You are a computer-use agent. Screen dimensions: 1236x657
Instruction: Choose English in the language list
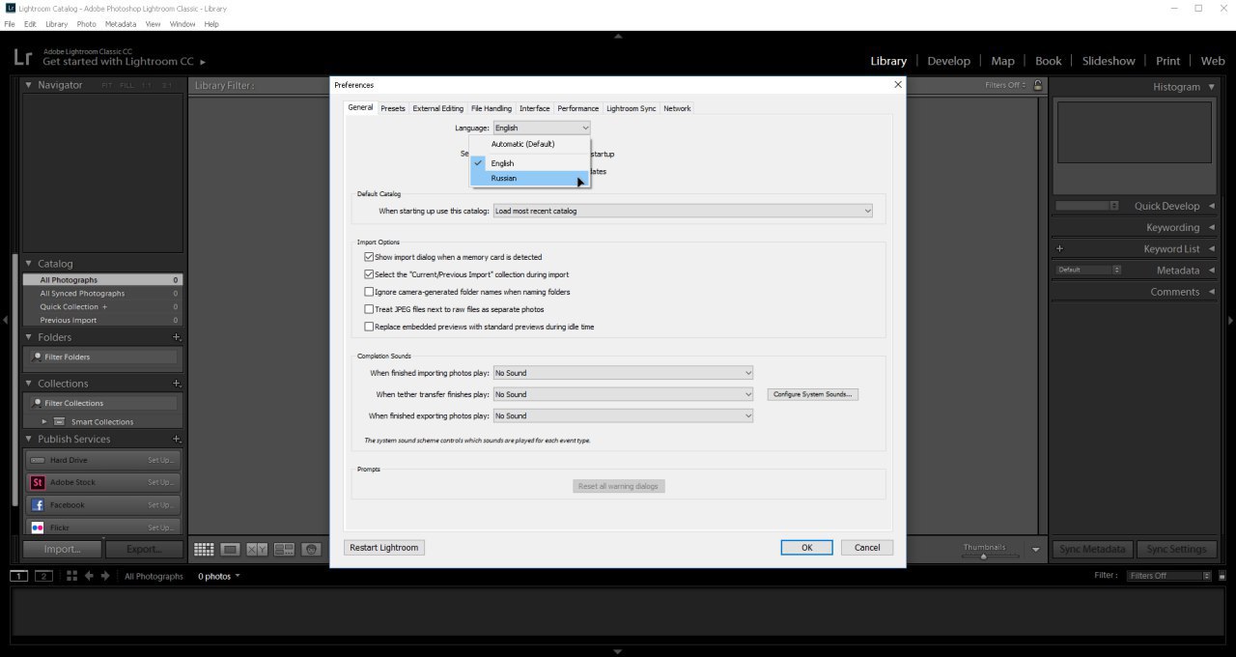(529, 163)
